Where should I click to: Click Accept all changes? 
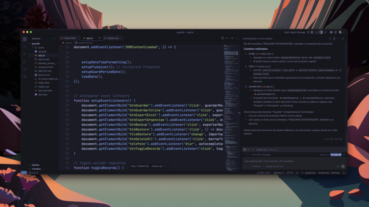pyautogui.click(x=336, y=155)
